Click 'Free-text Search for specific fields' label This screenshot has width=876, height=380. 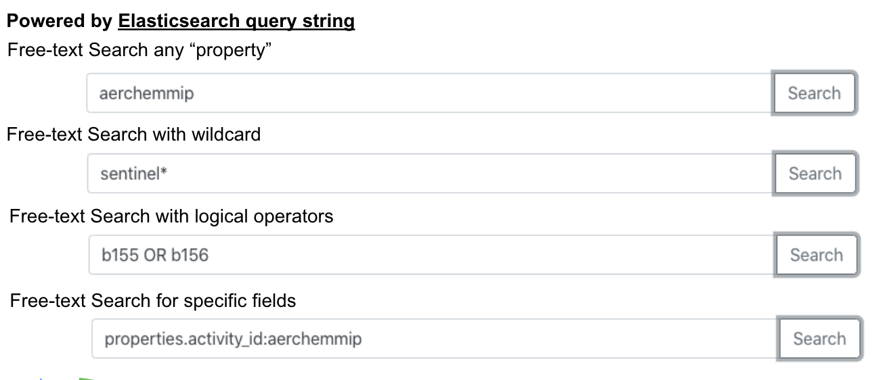[x=153, y=300]
